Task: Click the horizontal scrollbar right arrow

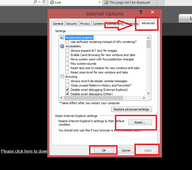Action: 144,98
